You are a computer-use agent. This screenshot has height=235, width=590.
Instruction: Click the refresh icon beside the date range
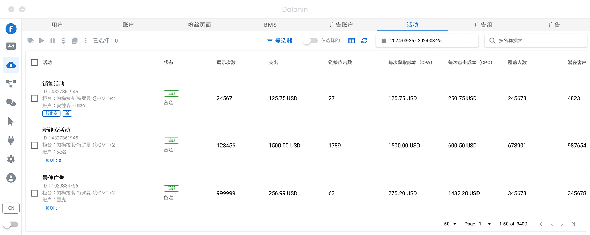[364, 41]
